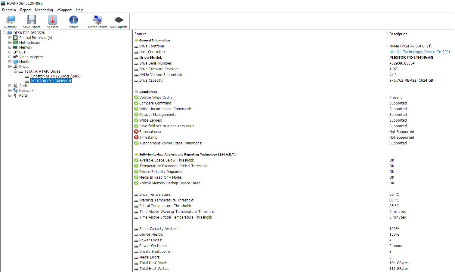Click the Save Report floppy icon
This screenshot has width=455, height=272.
[x=31, y=20]
